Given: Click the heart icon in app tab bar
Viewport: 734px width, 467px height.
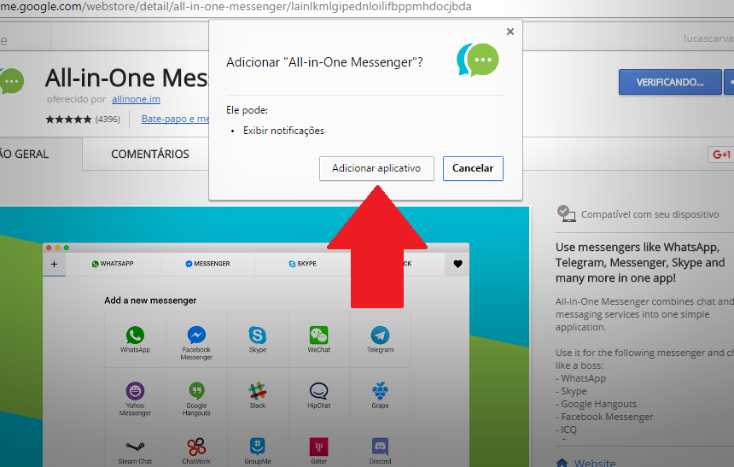Looking at the screenshot, I should [457, 265].
